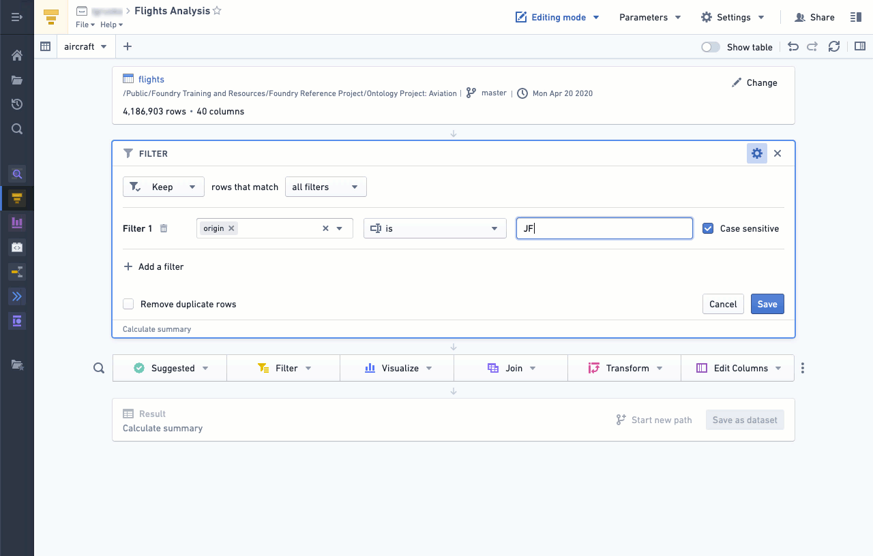Open recent history icon in sidebar
This screenshot has height=556, width=873.
click(x=17, y=104)
